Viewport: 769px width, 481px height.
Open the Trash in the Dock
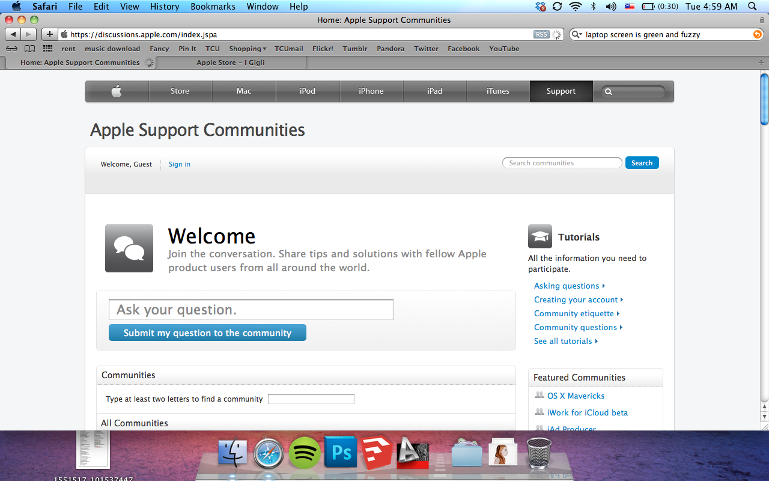tap(539, 452)
